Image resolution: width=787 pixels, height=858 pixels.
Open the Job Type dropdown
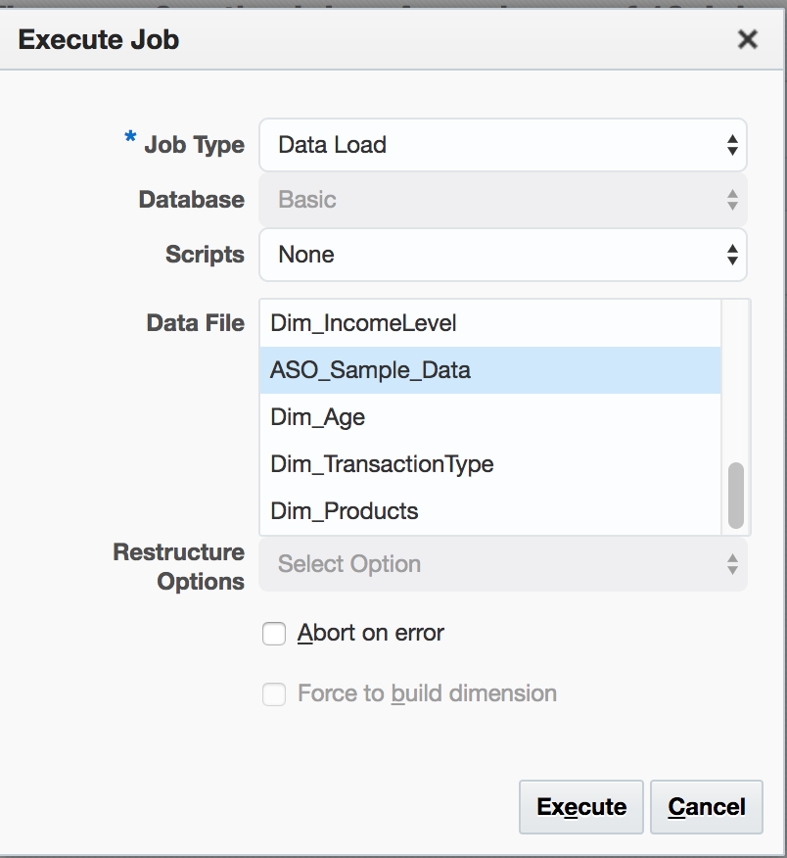[x=502, y=145]
